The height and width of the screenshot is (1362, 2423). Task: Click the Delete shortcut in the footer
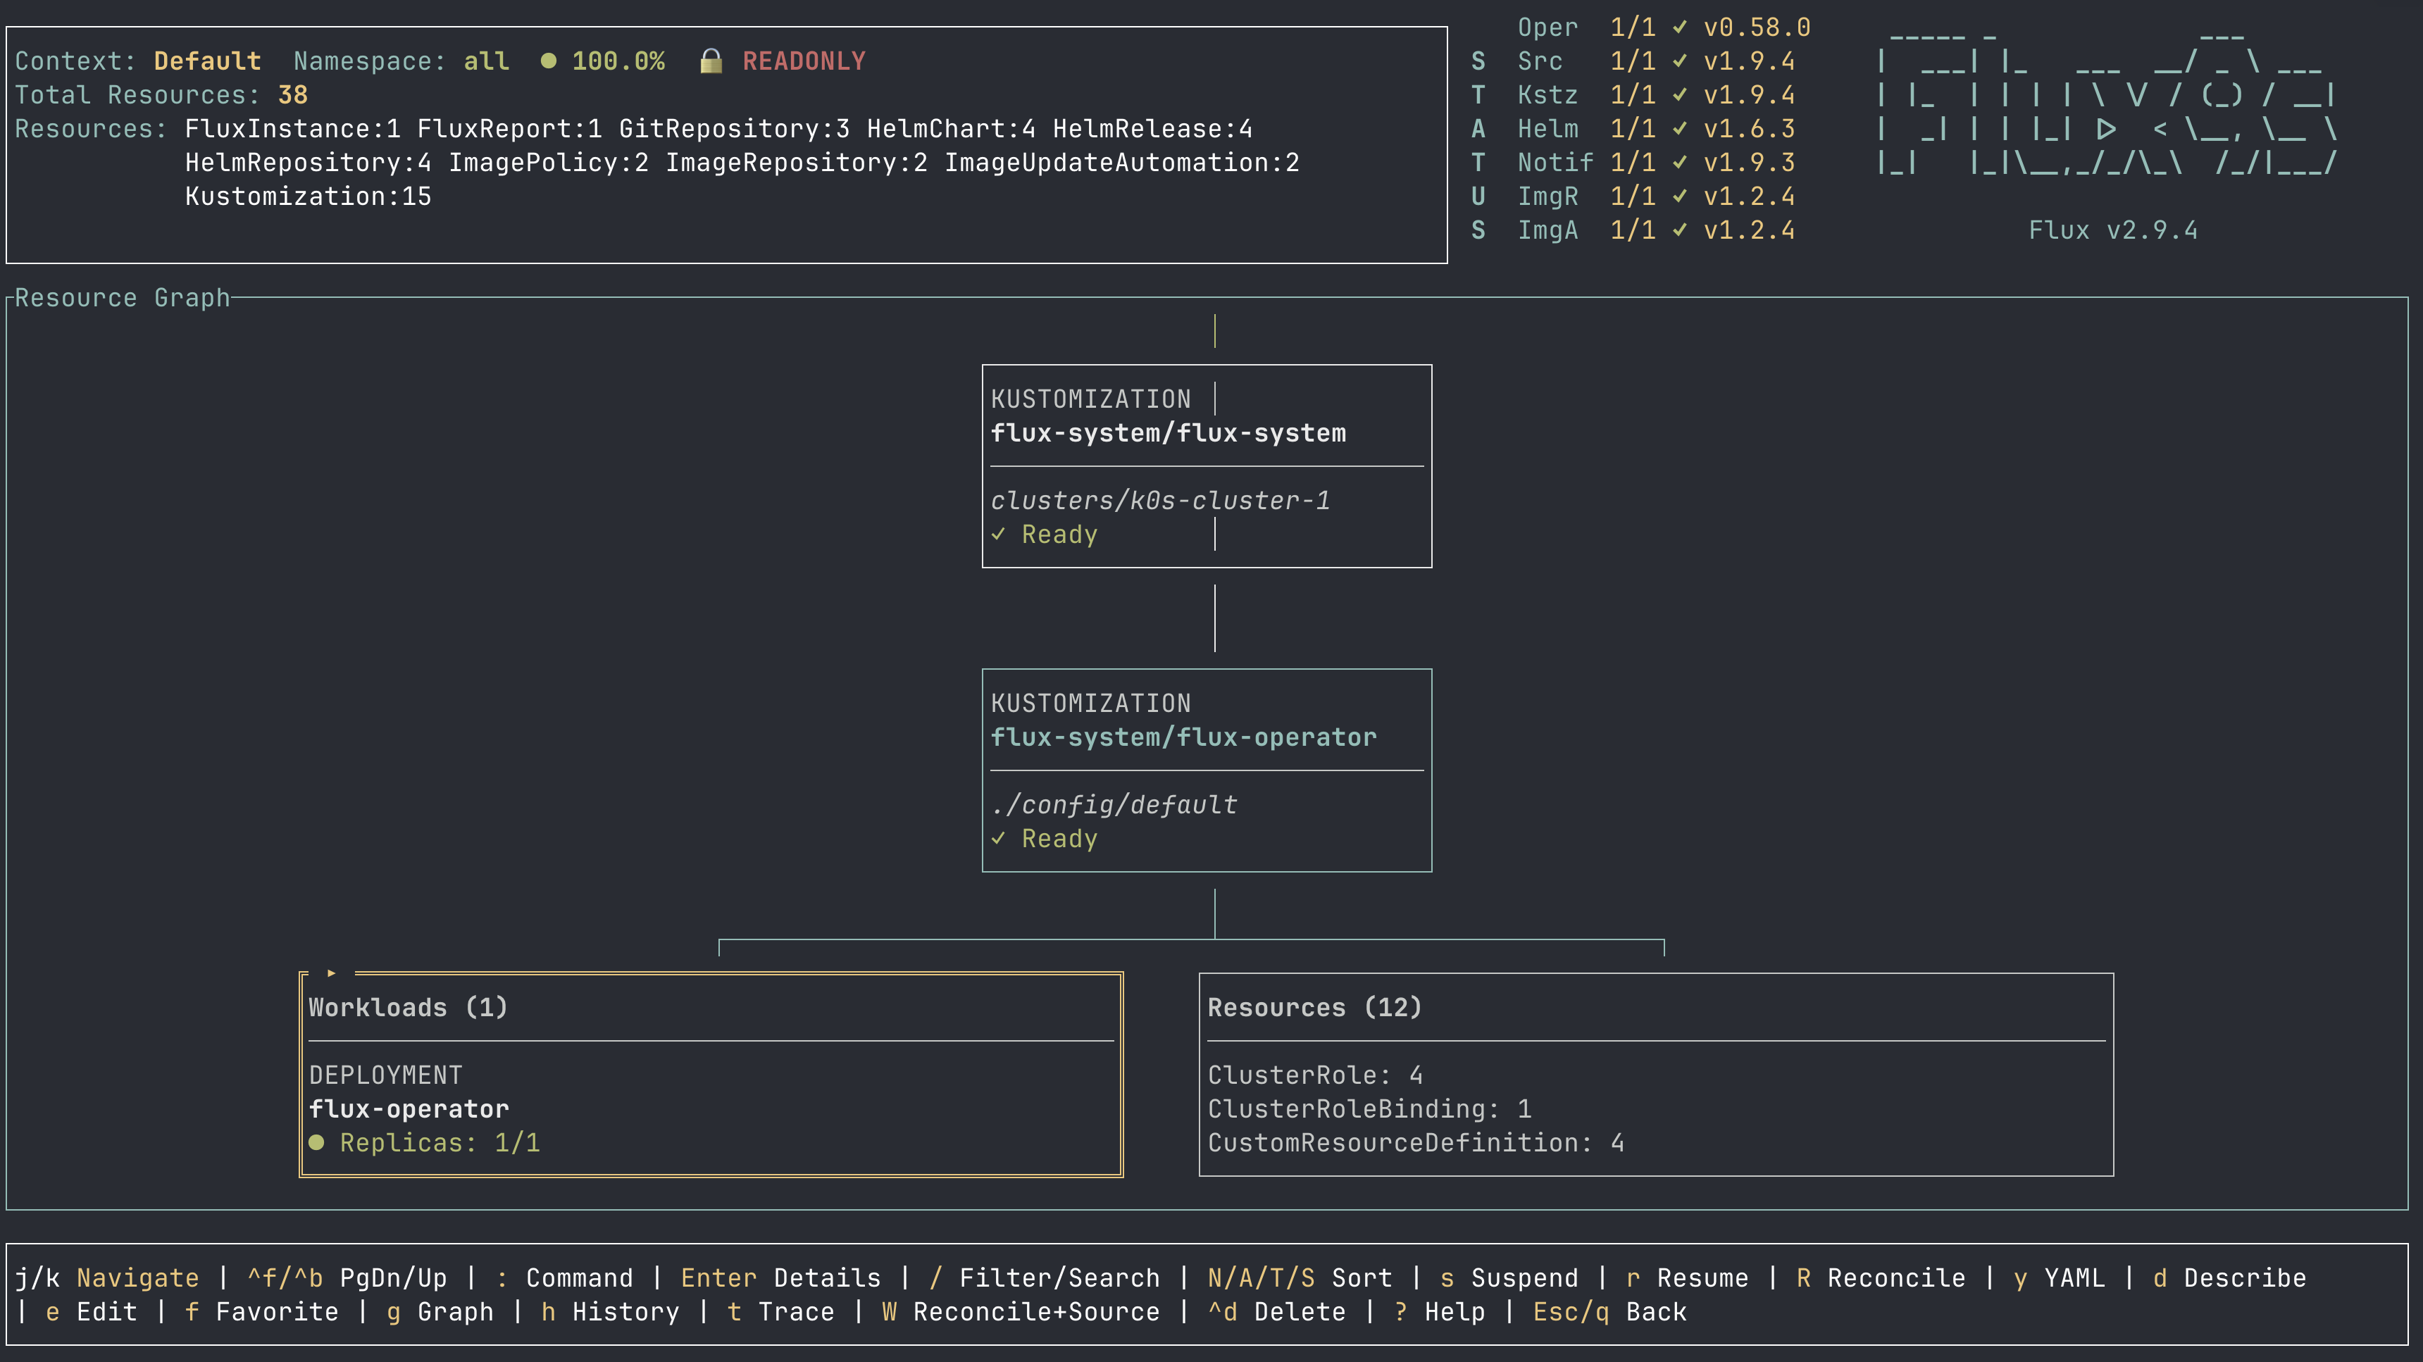[1276, 1312]
